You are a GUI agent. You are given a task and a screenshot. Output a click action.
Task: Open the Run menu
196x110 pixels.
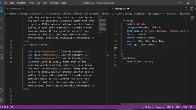tap(45, 3)
